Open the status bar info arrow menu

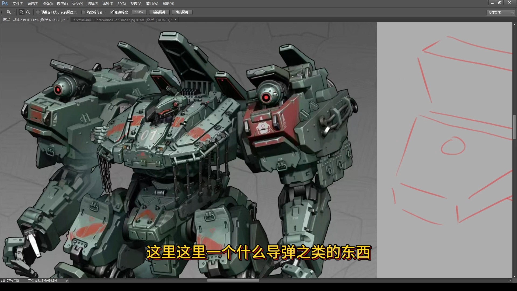67,281
